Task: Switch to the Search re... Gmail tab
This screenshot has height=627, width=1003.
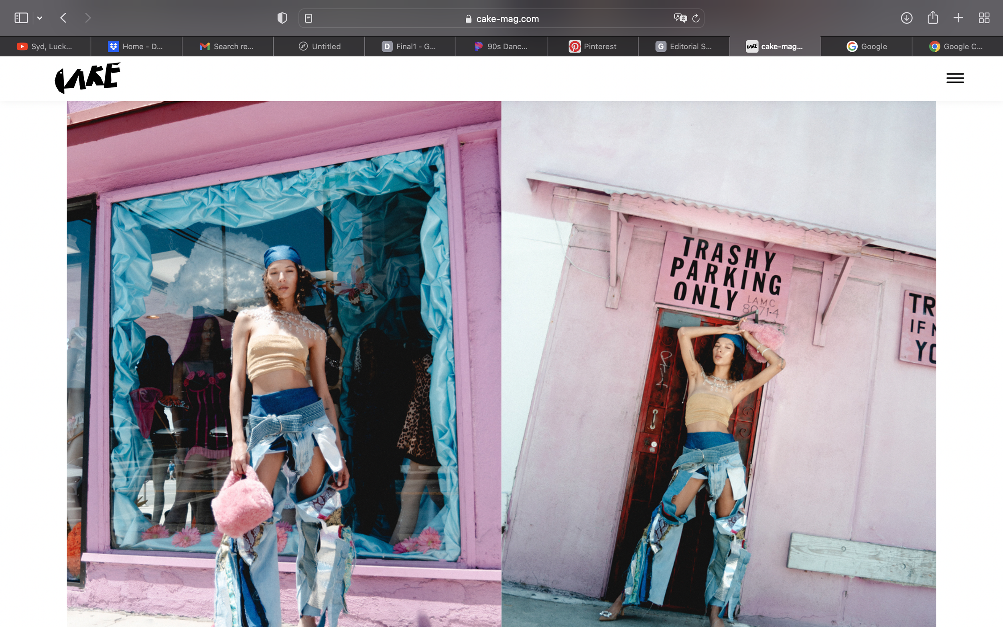Action: (x=227, y=47)
